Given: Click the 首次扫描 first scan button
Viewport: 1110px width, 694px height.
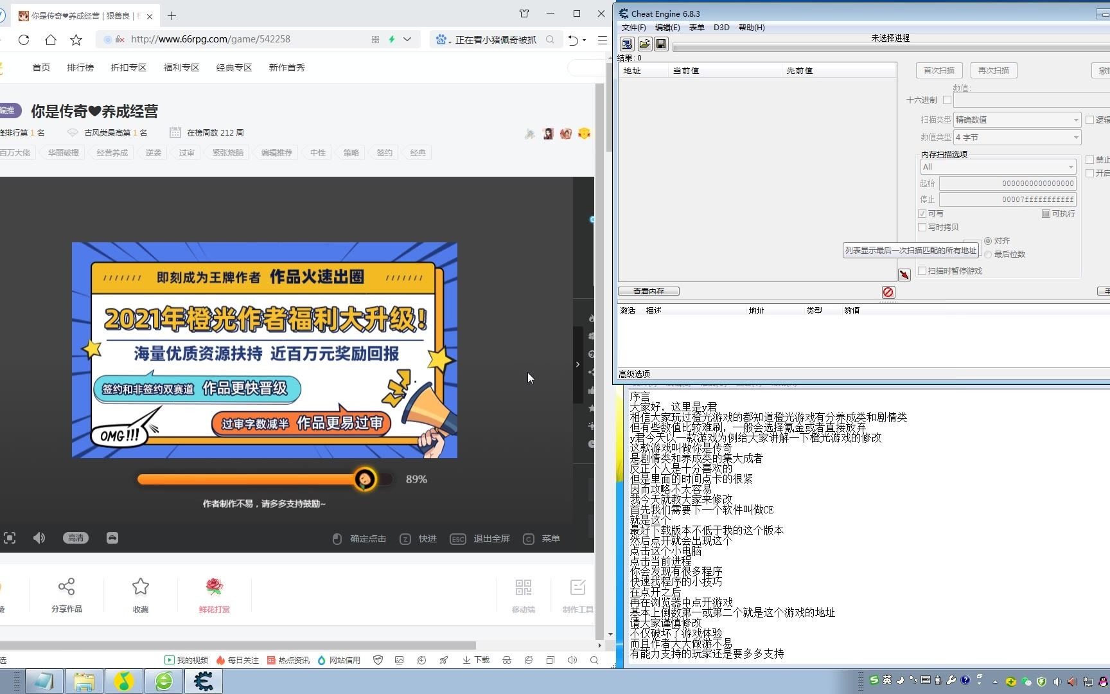Looking at the screenshot, I should tap(939, 71).
